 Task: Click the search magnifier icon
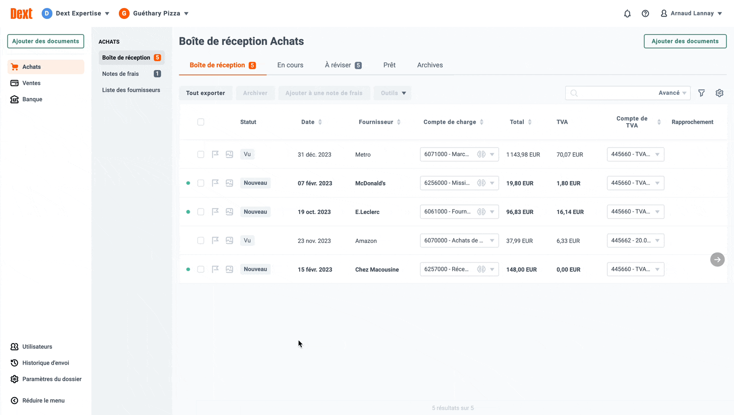coord(574,93)
